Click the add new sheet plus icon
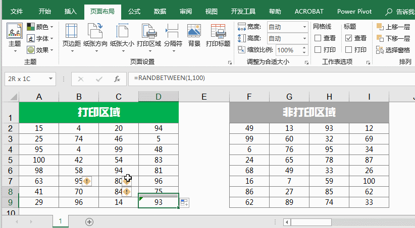This screenshot has width=415, height=228. point(89,222)
